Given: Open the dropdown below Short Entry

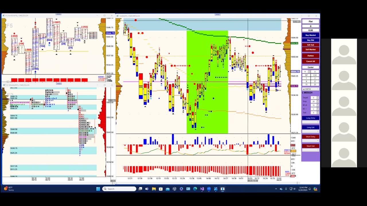Looking at the screenshot, I should (x=311, y=141).
